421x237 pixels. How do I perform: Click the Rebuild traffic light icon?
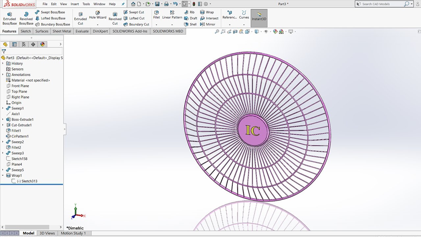(194, 4)
